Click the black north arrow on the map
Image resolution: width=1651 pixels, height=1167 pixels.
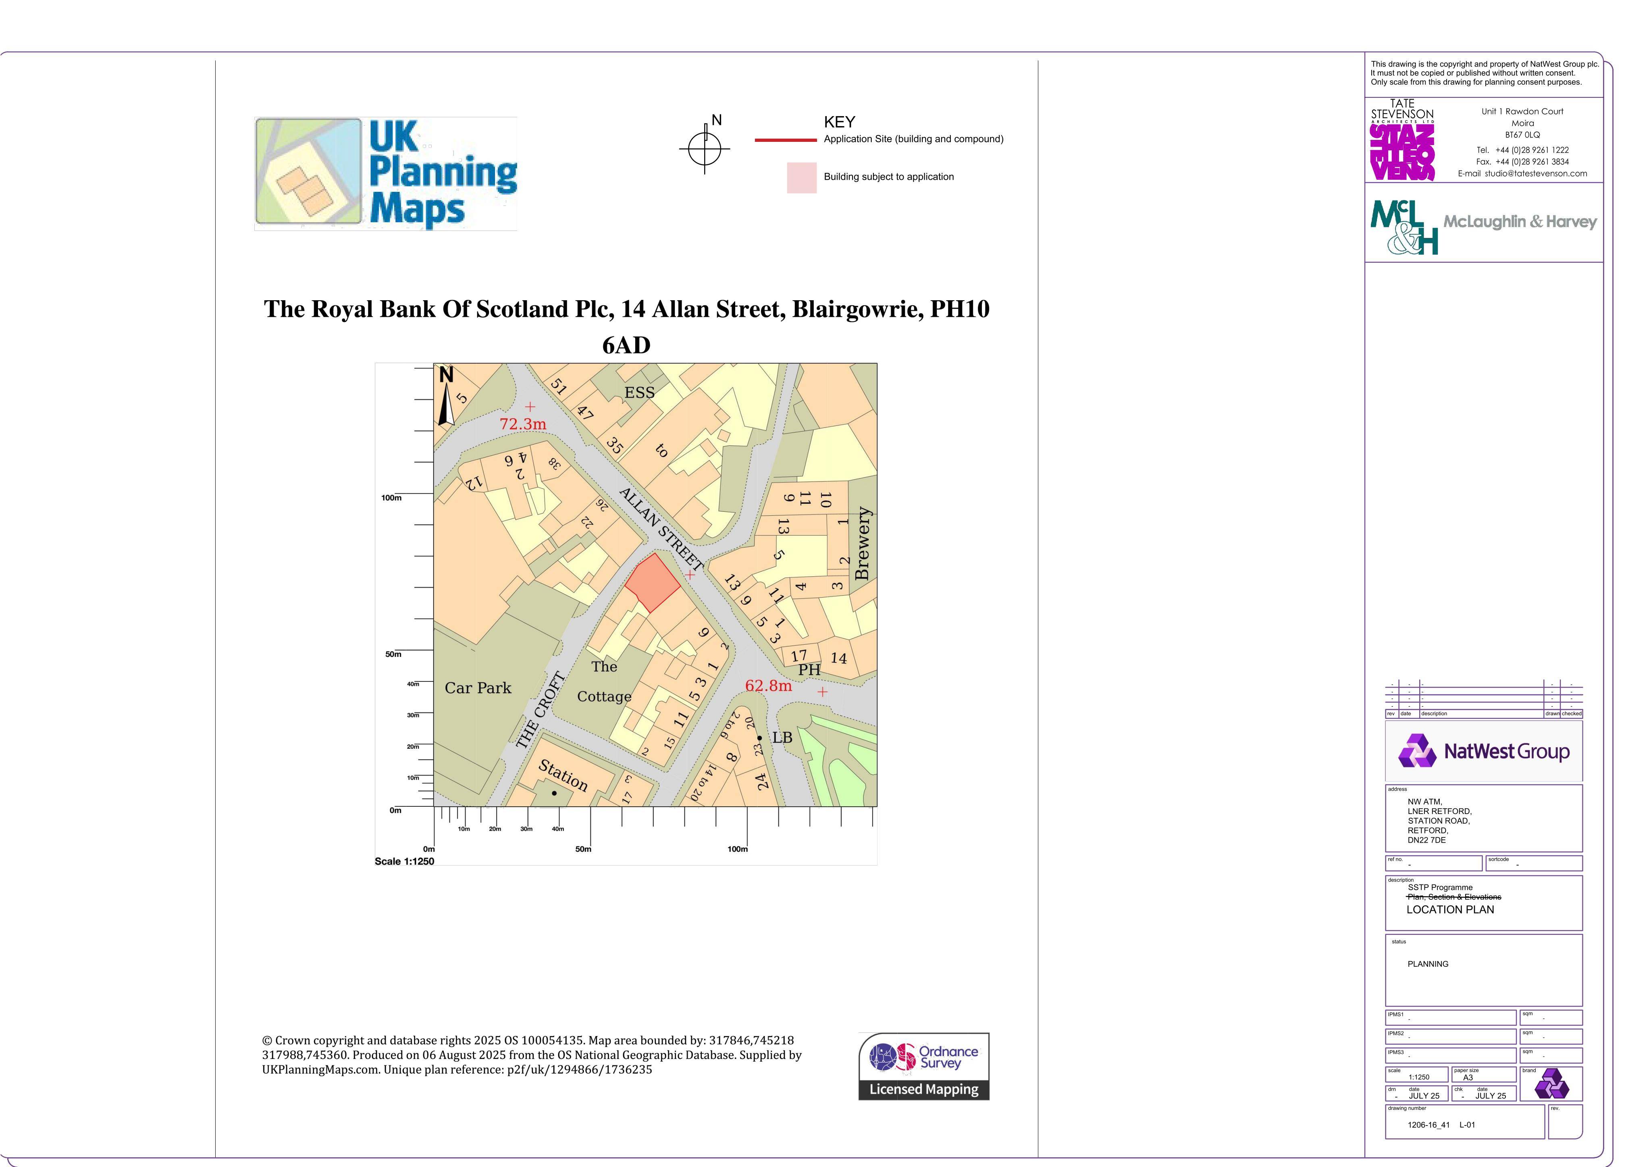(447, 396)
